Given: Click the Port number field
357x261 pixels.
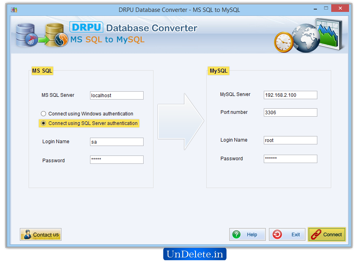Looking at the screenshot, I should click(290, 113).
